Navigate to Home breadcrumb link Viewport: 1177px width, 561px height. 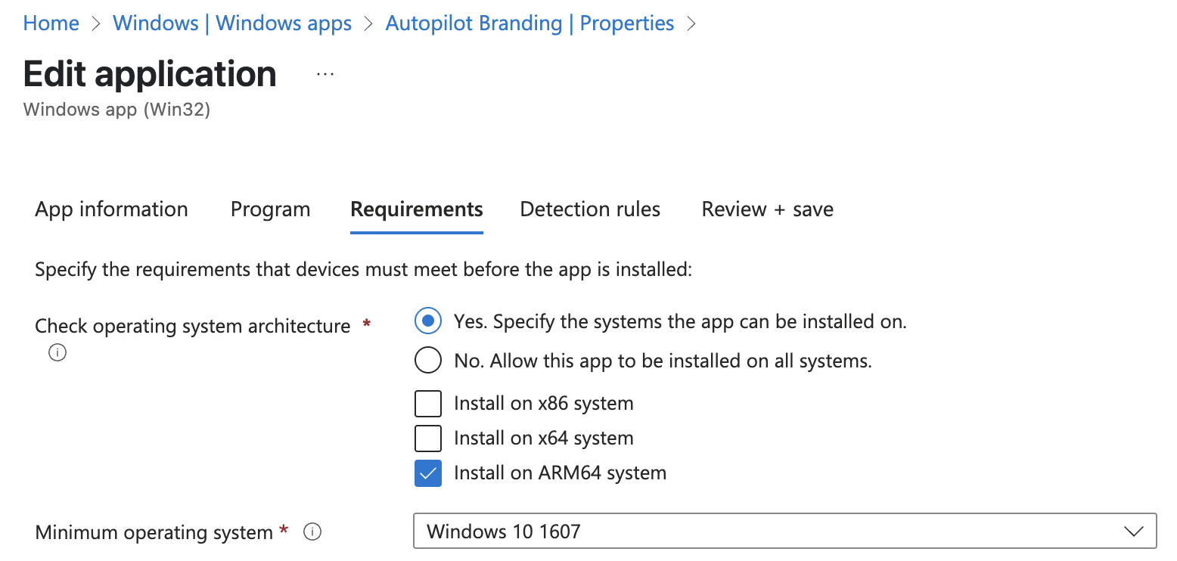click(51, 23)
